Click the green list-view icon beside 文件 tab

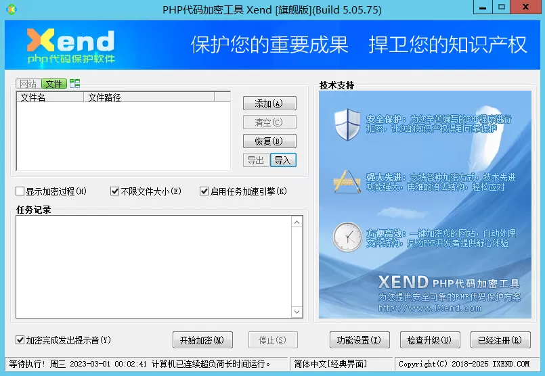(74, 83)
